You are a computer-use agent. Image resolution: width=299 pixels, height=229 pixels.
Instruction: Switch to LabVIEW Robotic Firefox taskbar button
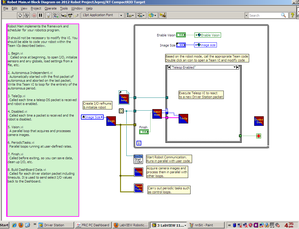pyautogui.click(x=131, y=225)
